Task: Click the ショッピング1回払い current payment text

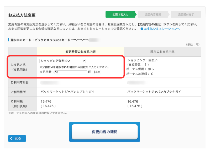Action: click(142, 60)
